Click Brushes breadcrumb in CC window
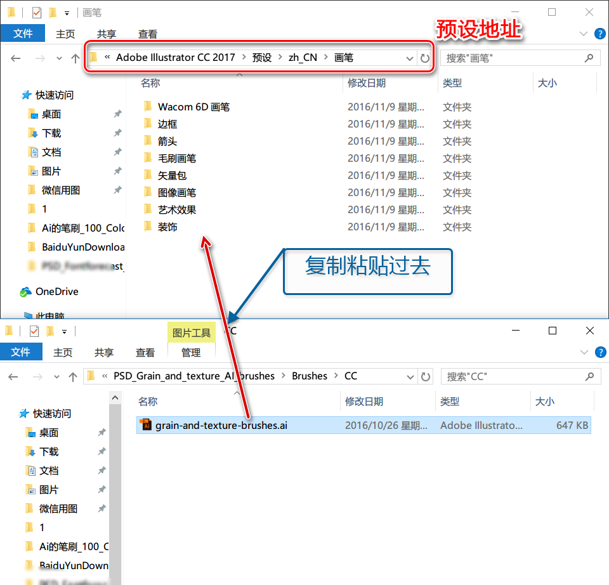The height and width of the screenshot is (585, 609). coord(310,376)
